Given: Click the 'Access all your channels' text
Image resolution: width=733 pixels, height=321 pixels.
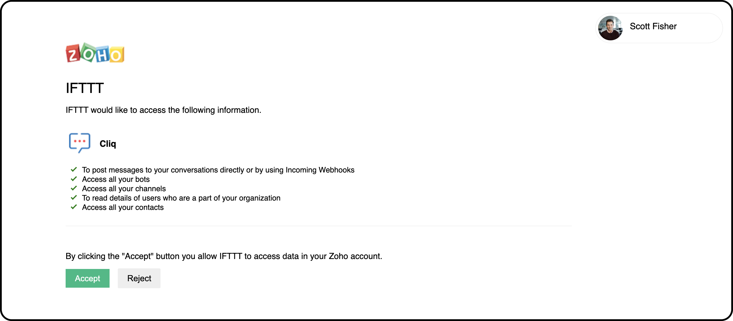Looking at the screenshot, I should click(x=124, y=189).
